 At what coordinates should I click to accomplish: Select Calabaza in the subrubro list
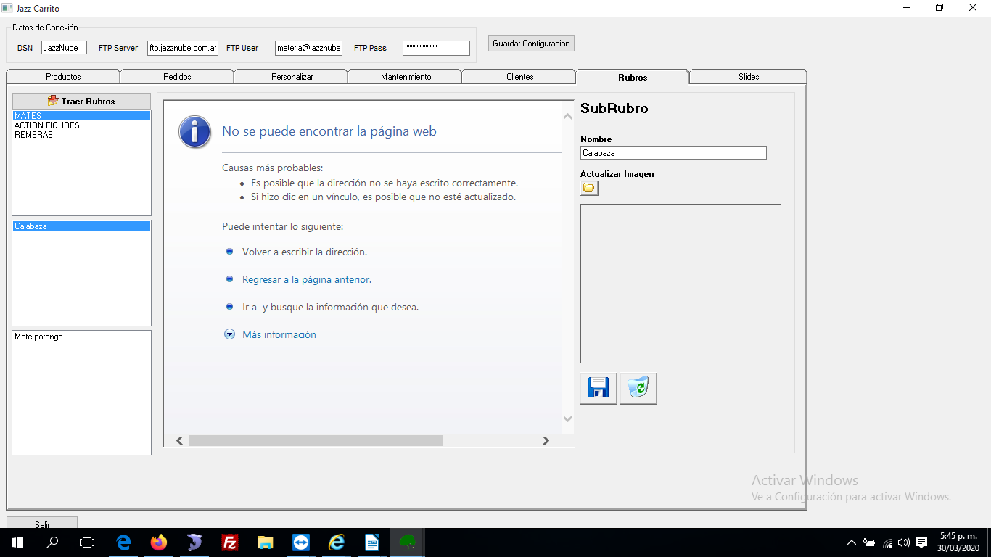click(x=81, y=226)
